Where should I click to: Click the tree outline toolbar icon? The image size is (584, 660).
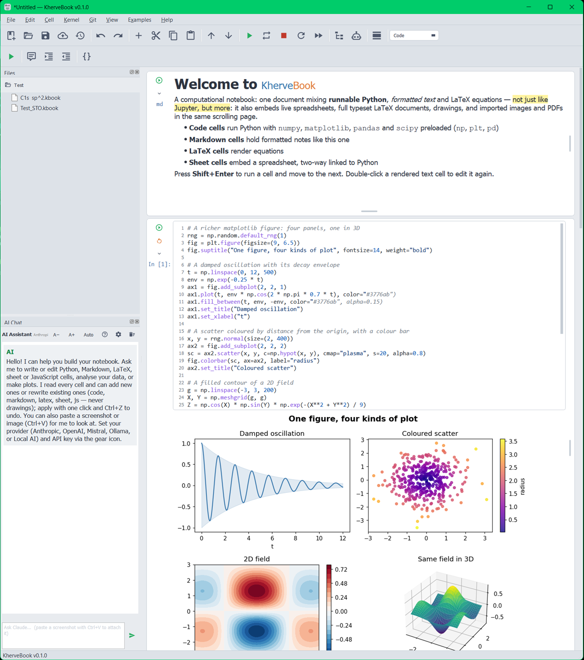tap(339, 35)
